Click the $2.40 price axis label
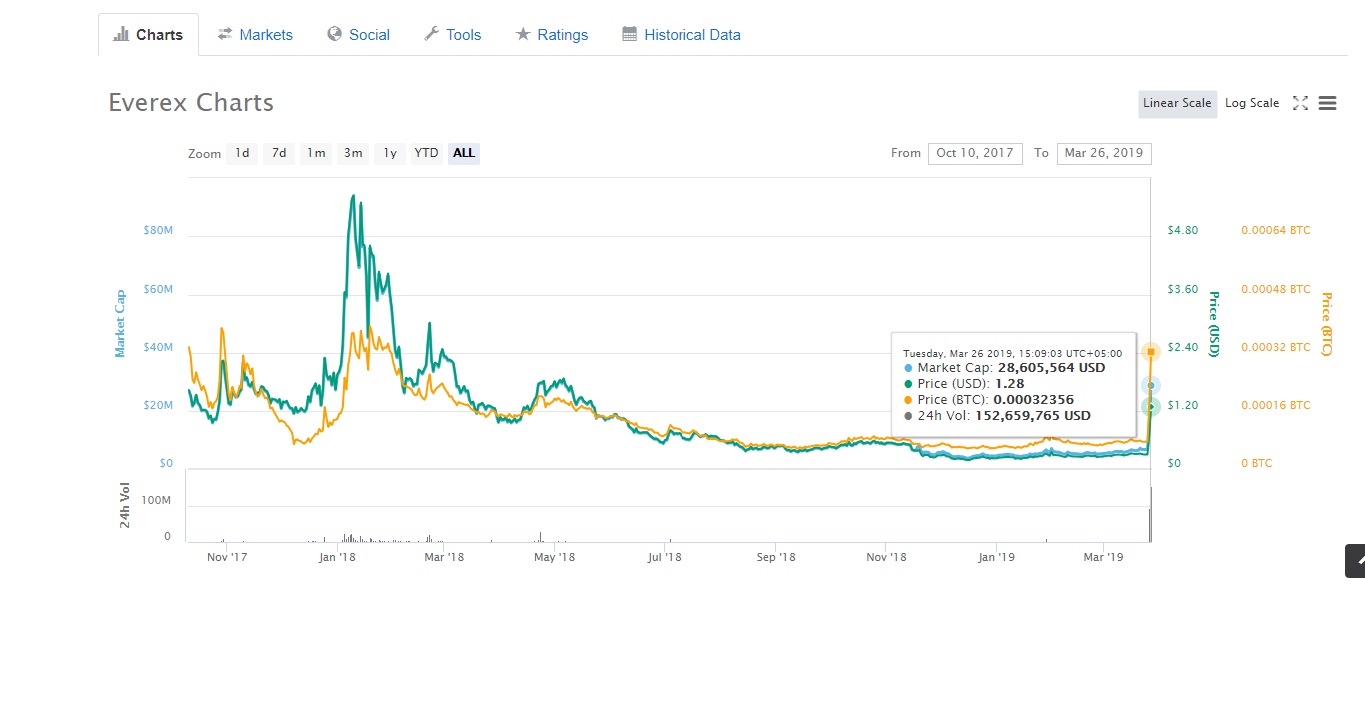The image size is (1365, 727). (1183, 347)
